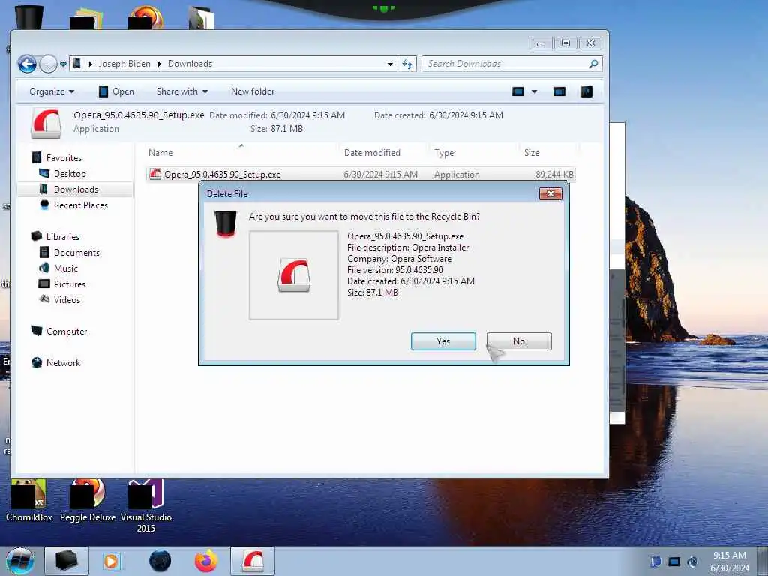The image size is (768, 576).
Task: Minimize the Explorer window
Action: [541, 43]
